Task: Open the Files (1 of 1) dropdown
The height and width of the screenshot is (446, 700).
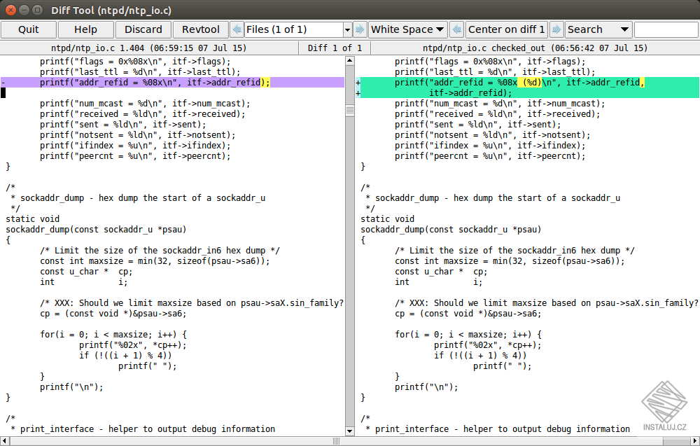Action: click(347, 29)
